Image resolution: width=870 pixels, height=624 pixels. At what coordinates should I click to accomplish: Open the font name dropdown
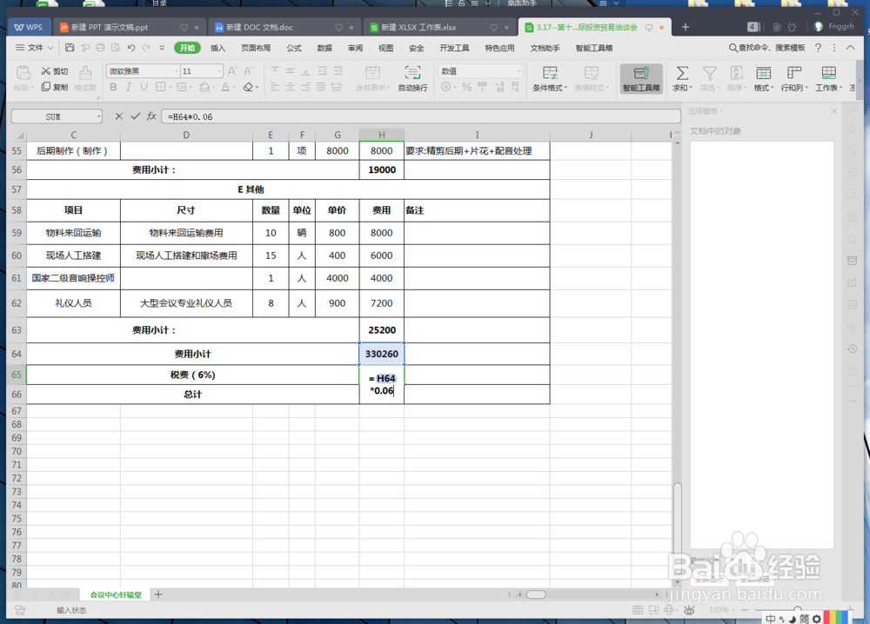coord(177,71)
